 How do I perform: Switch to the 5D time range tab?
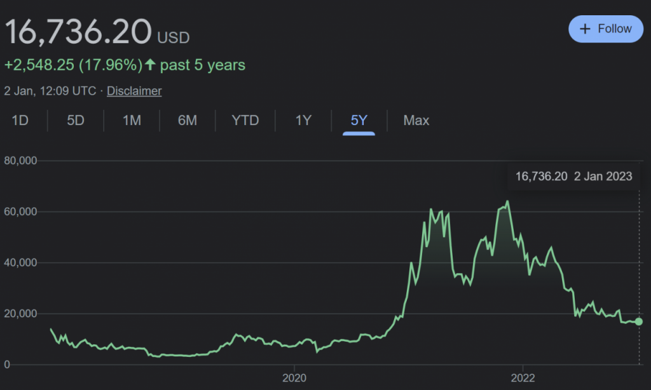point(74,120)
